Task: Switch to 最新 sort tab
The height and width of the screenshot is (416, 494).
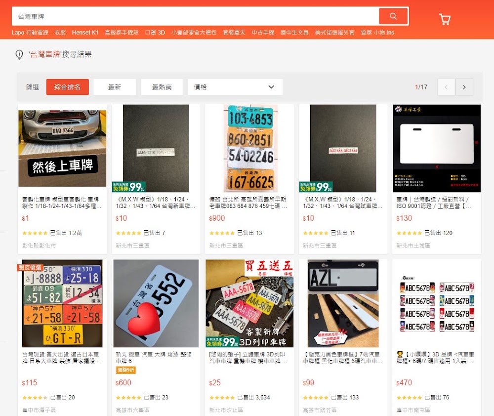Action: (115, 87)
